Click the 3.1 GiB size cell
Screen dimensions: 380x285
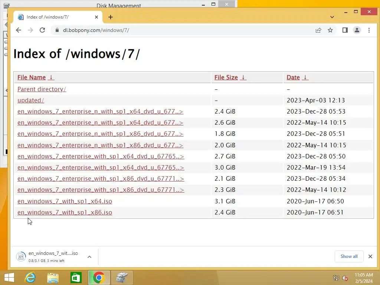[x=225, y=201]
